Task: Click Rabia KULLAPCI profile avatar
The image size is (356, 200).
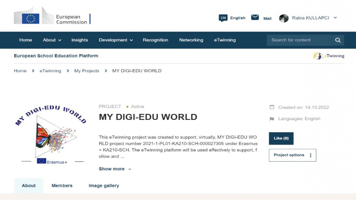Action: pyautogui.click(x=284, y=18)
